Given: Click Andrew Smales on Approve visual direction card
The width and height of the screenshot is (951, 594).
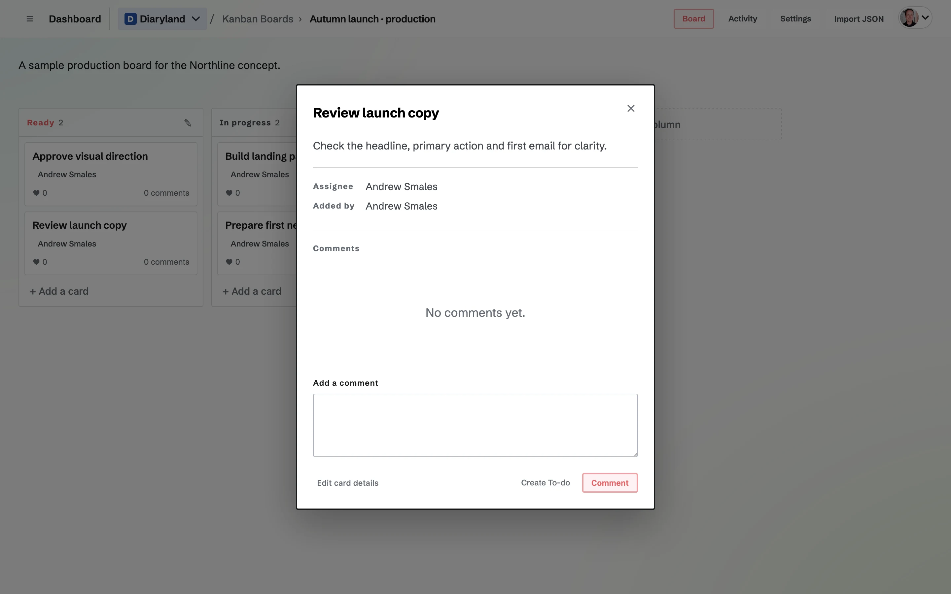Looking at the screenshot, I should [67, 175].
